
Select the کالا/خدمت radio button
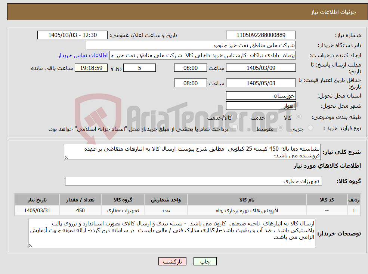tap(239, 117)
